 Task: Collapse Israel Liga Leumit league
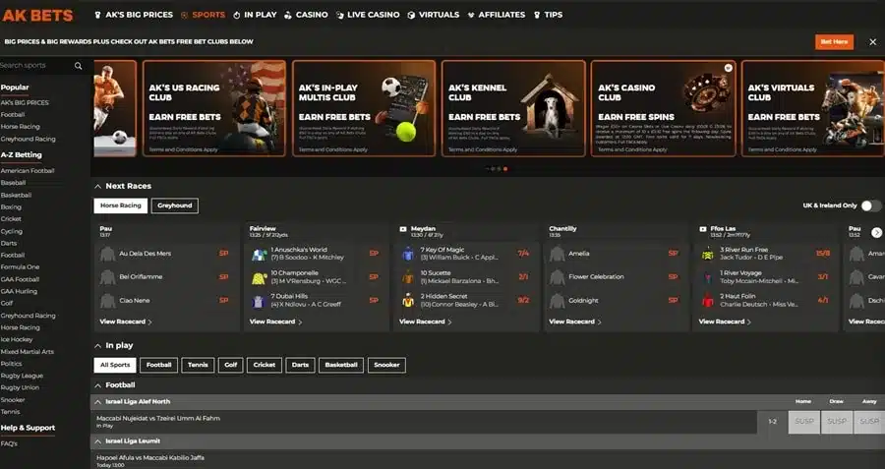(97, 441)
